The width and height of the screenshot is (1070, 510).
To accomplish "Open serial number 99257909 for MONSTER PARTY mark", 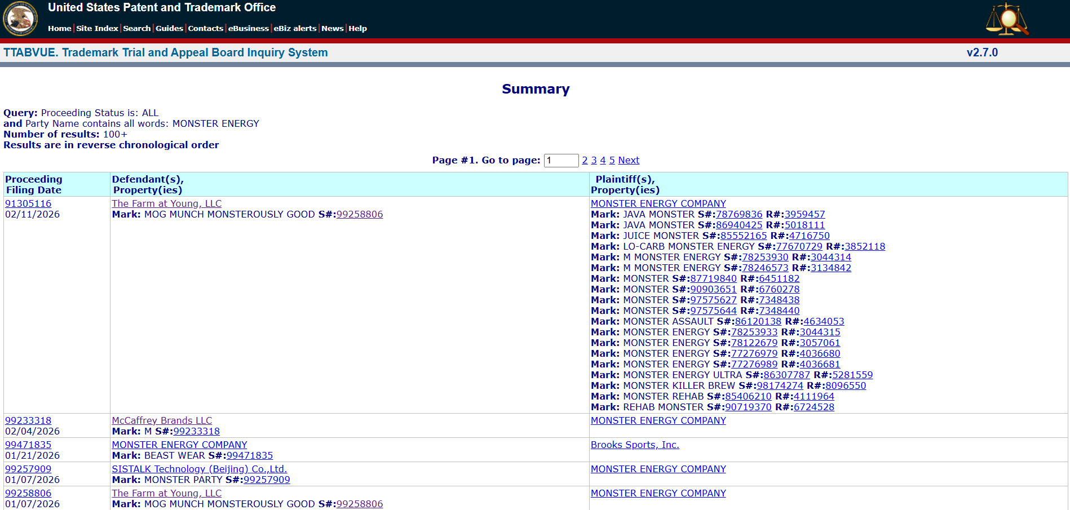I will click(x=267, y=480).
